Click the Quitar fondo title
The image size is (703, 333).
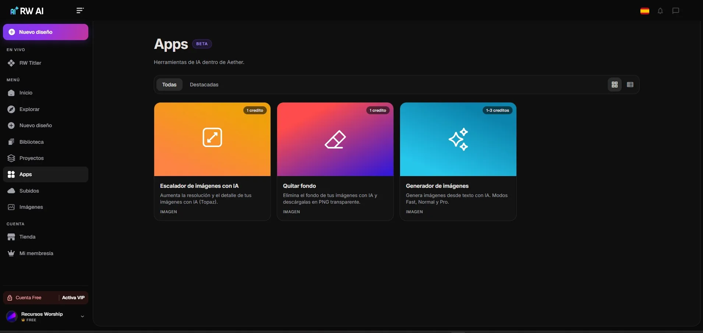299,186
